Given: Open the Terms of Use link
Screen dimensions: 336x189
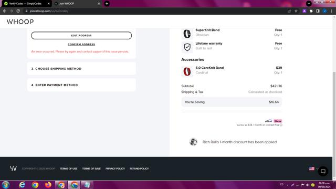Looking at the screenshot, I should pos(69,169).
